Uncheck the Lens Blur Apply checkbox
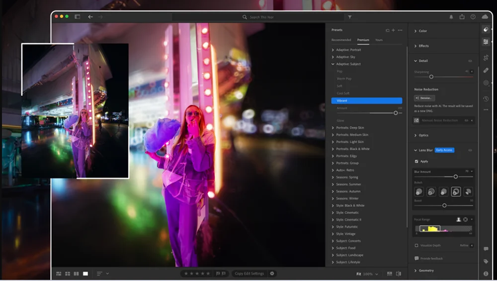The height and width of the screenshot is (281, 497). coord(416,161)
